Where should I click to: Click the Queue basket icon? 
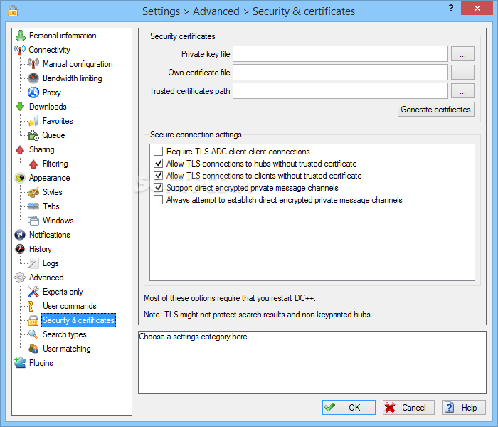(x=33, y=135)
